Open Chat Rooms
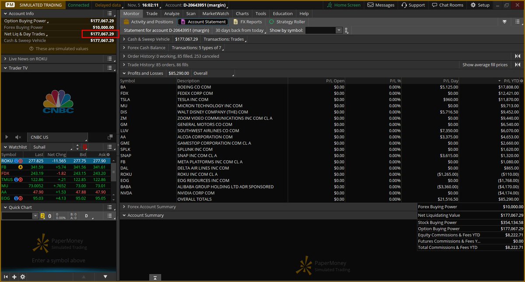 click(x=447, y=5)
